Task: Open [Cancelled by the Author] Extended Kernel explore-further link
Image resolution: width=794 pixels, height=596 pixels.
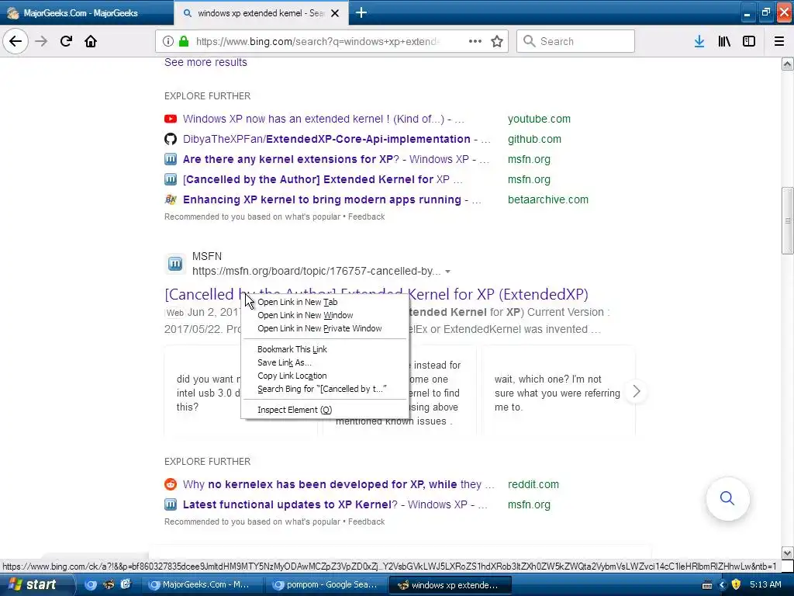Action: click(323, 179)
